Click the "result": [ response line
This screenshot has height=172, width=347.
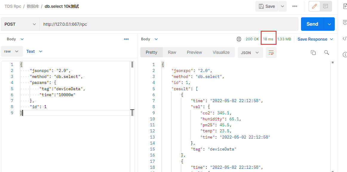[185, 89]
